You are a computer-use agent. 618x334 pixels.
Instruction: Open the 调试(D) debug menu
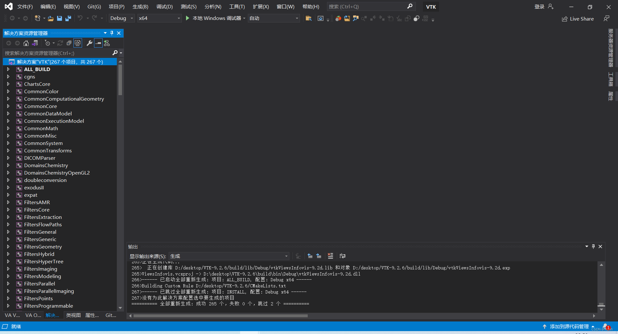[164, 6]
